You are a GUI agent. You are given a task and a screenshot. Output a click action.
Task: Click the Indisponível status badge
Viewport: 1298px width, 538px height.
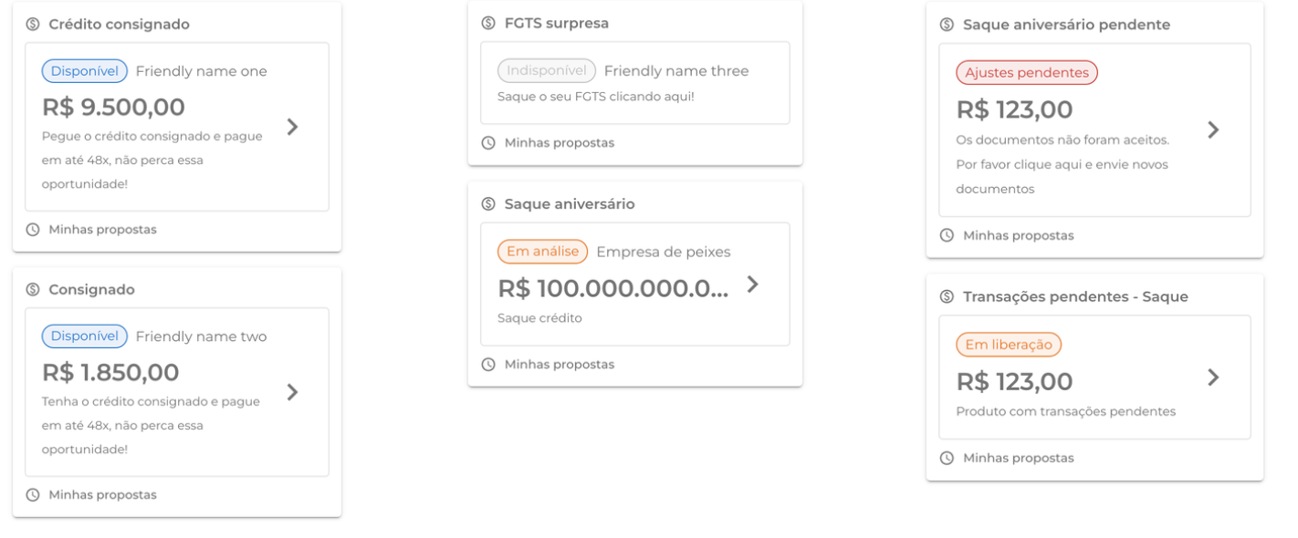pyautogui.click(x=546, y=71)
